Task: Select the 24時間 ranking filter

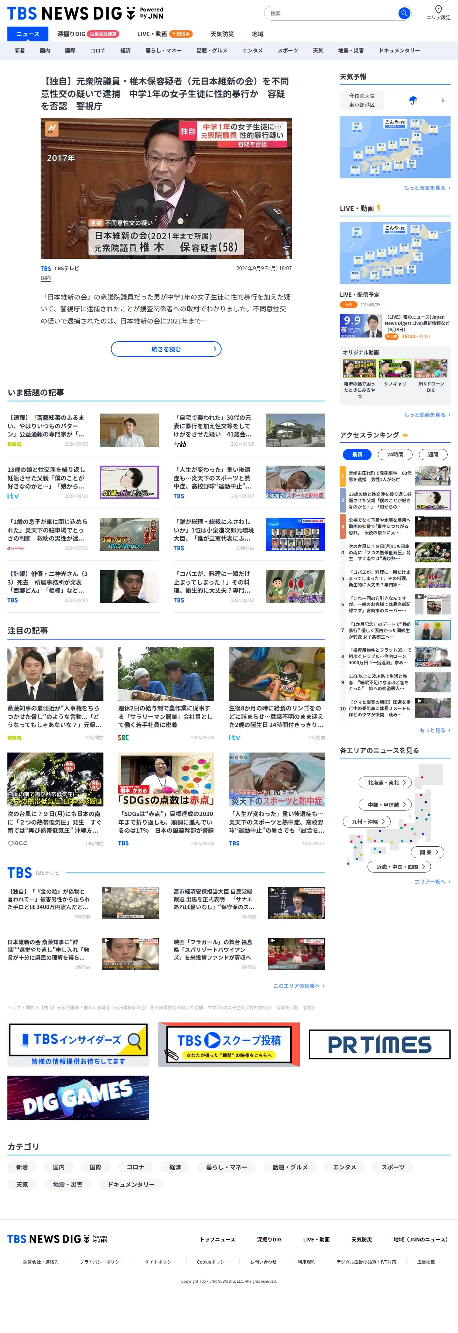Action: [x=395, y=454]
